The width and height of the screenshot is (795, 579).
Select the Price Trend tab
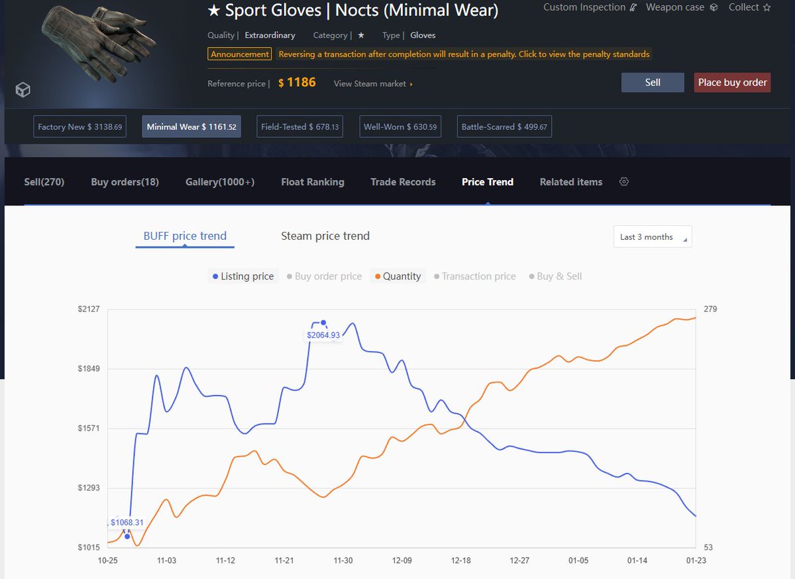488,182
